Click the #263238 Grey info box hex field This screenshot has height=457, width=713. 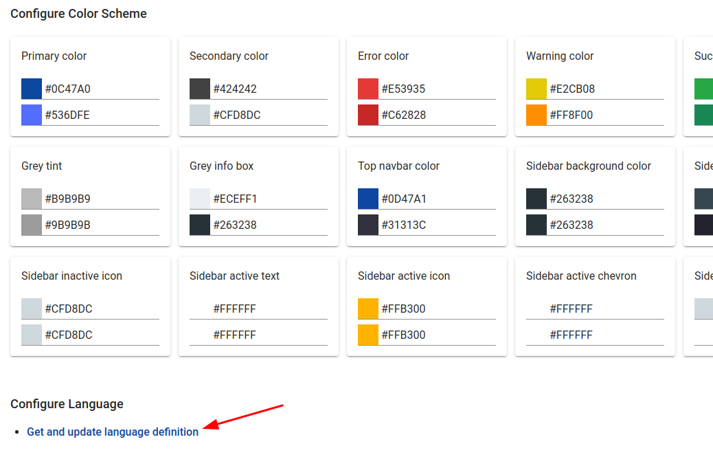[269, 225]
